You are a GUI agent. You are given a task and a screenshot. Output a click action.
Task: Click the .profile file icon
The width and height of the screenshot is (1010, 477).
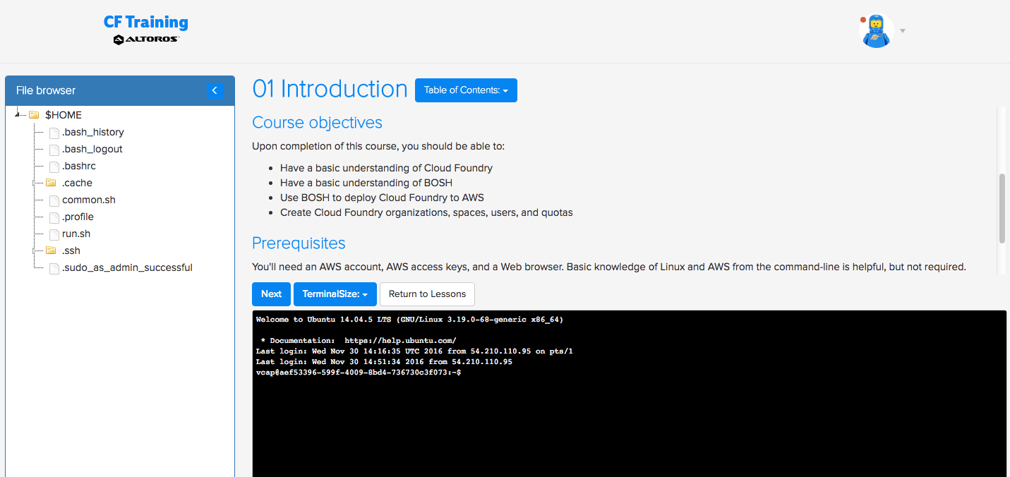point(54,217)
